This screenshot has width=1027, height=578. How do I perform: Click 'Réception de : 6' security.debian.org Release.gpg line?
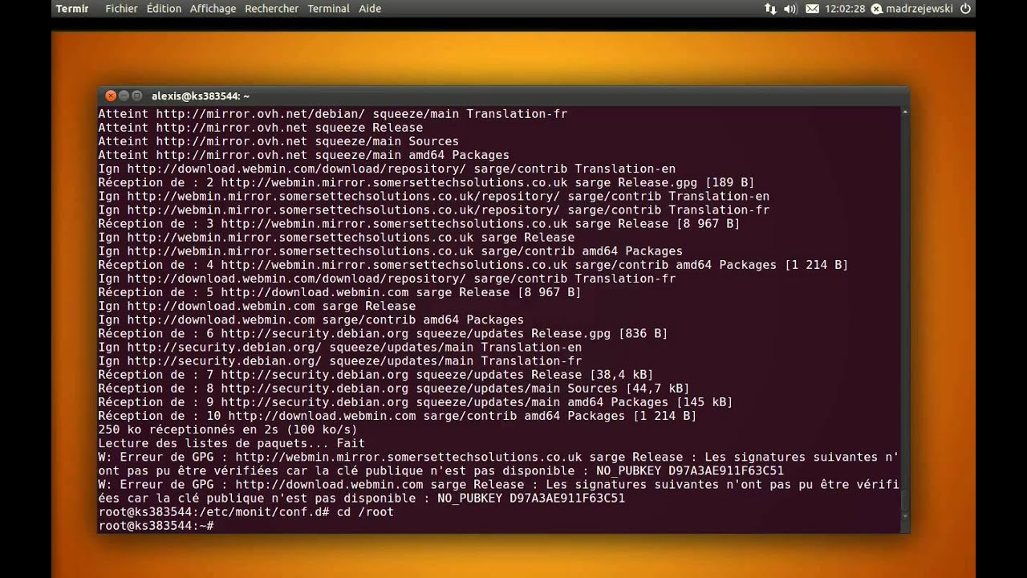point(383,333)
